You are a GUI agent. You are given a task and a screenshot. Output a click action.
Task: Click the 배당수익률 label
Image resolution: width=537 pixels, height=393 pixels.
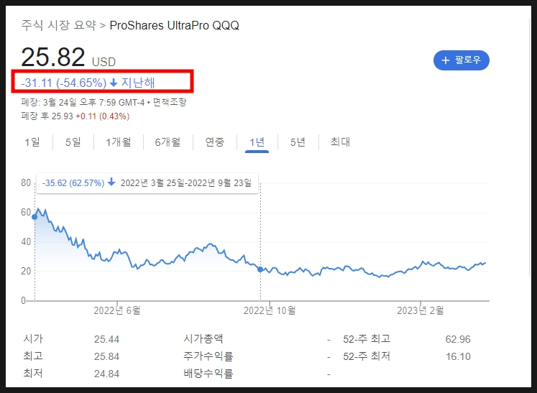(208, 373)
